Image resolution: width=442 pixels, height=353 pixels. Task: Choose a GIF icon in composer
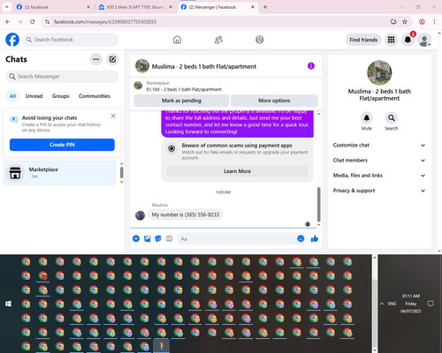(x=169, y=238)
